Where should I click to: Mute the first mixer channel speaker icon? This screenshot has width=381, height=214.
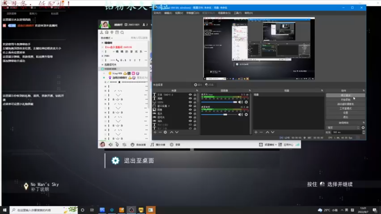(x=241, y=102)
